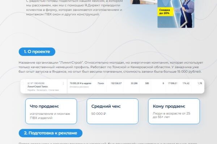Click the 'Средний чек:' card
Screen dimensions: 217x144
(112, 111)
